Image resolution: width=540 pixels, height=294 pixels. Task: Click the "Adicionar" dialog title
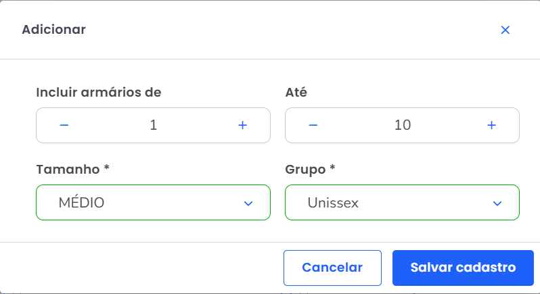[x=54, y=30]
